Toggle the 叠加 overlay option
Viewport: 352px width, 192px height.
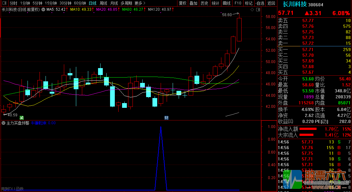[193, 3]
